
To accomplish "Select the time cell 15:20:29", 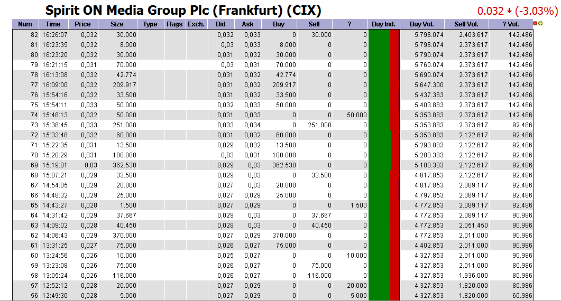I will pyautogui.click(x=54, y=155).
